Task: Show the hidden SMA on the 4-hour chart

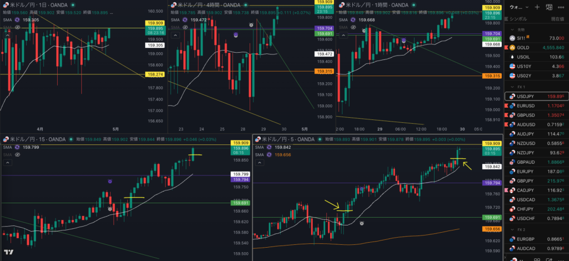Action: tap(184, 27)
